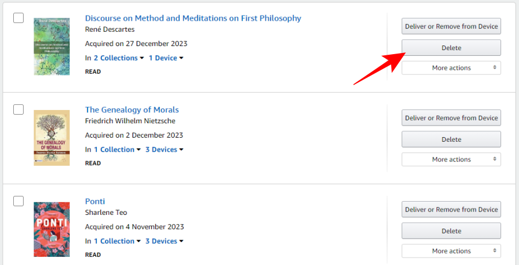Show 3 Devices list for Genealogy of Morals
Viewport: 519px width, 265px height.
tap(164, 150)
